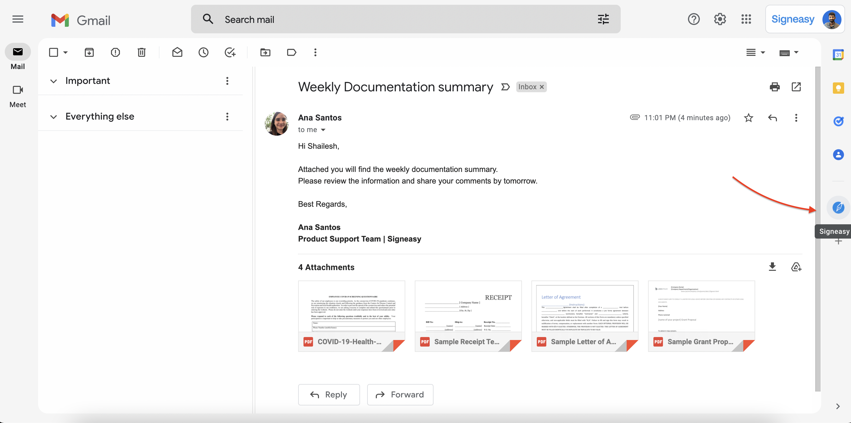
Task: Click in the Search mail field
Action: tap(405, 19)
